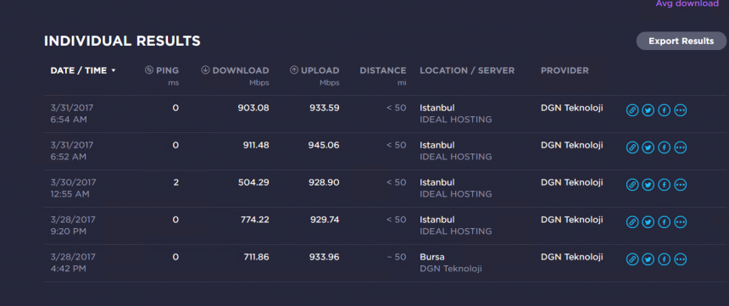Select upload value 933.96
The image size is (729, 306).
coord(324,257)
